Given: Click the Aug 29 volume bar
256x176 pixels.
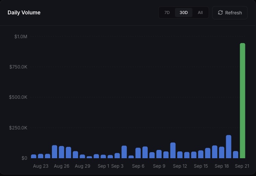Looking at the screenshot, I should (x=83, y=156).
